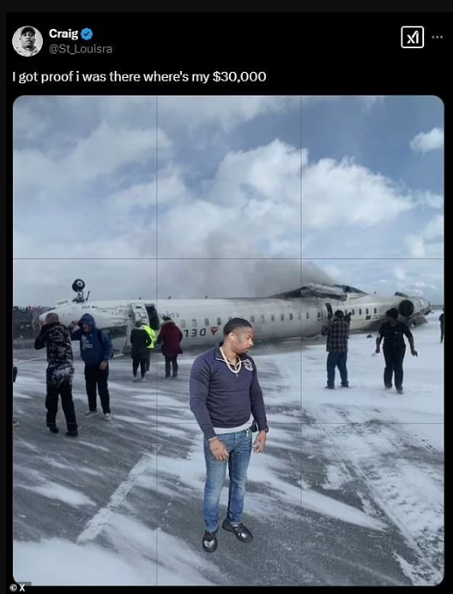The width and height of the screenshot is (453, 594).
Task: Click the © X watermark
Action: 18,588
